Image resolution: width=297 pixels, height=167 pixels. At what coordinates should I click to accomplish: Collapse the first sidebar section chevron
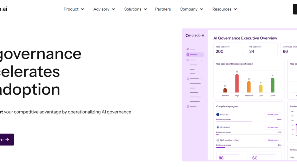pos(201,60)
